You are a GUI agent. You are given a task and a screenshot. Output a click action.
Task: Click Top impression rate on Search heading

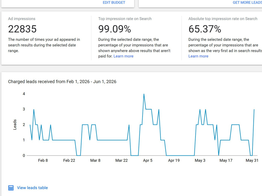pyautogui.click(x=125, y=19)
